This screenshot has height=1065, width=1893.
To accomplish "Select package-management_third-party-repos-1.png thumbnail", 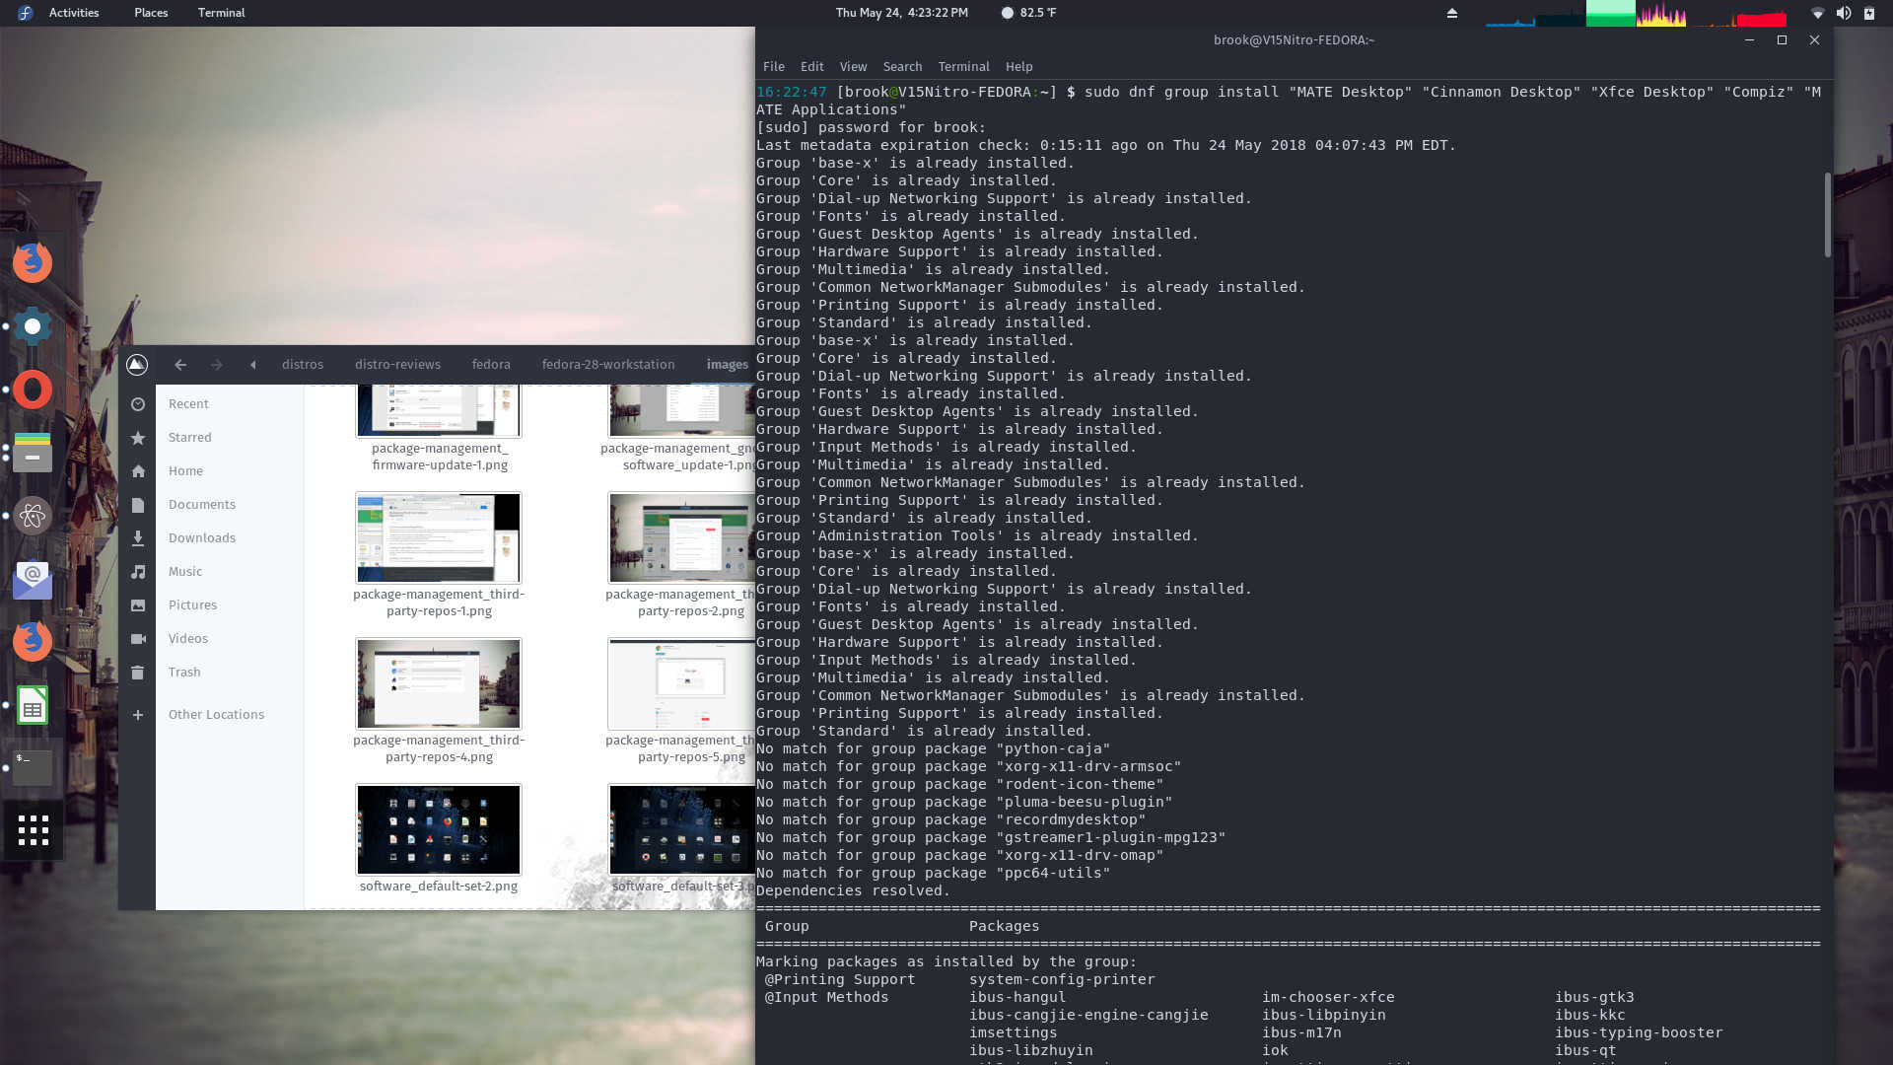I will (x=439, y=537).
